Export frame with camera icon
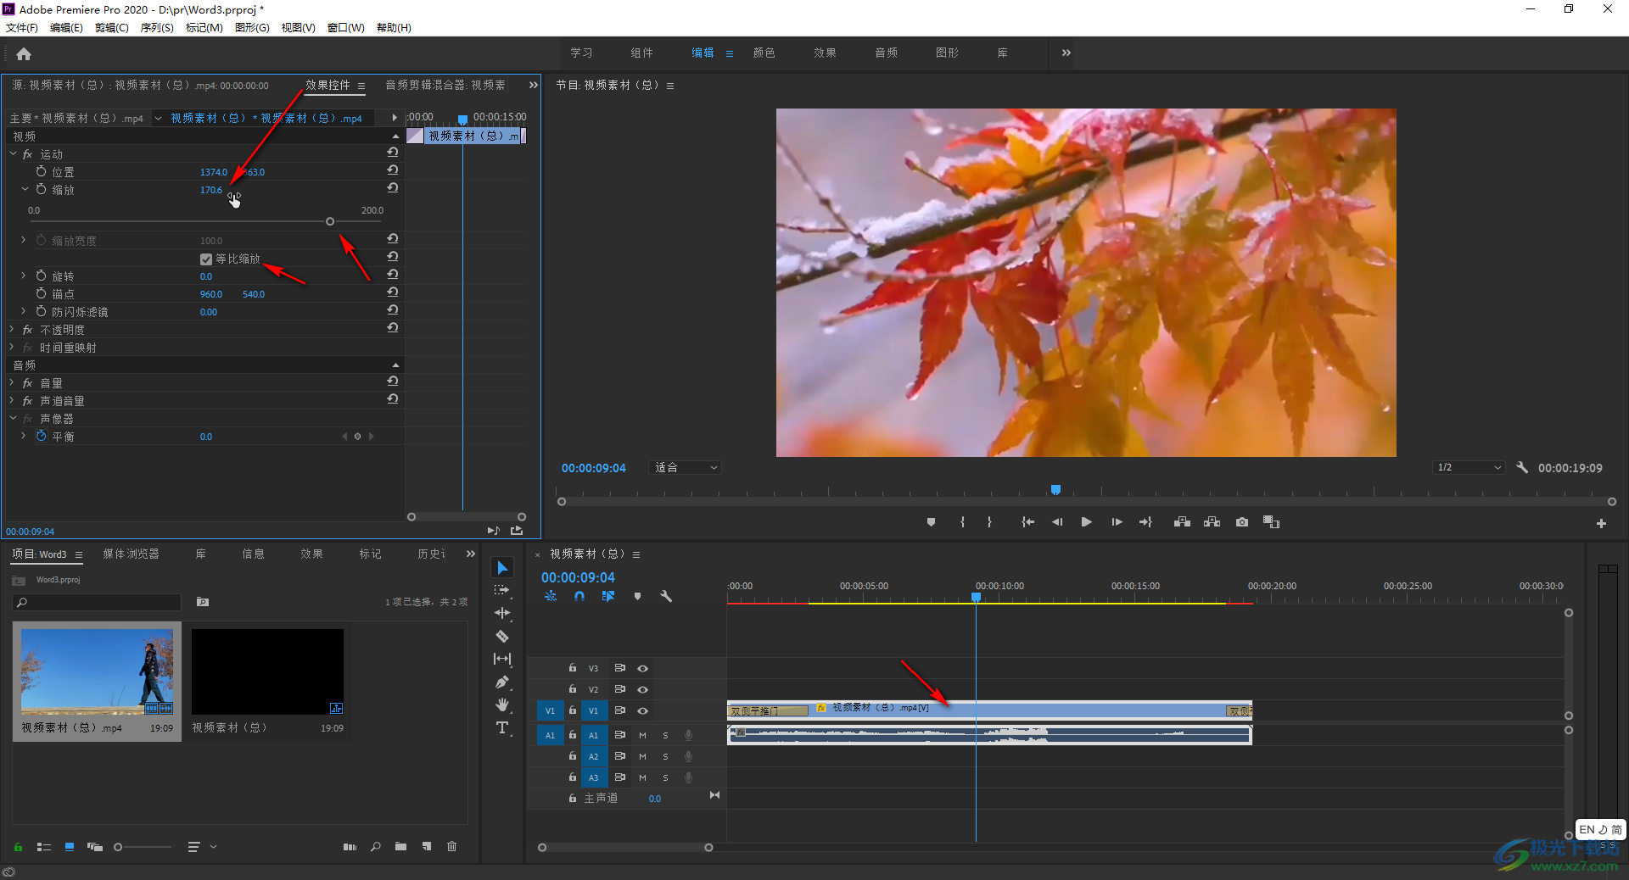1629x880 pixels. click(1242, 522)
